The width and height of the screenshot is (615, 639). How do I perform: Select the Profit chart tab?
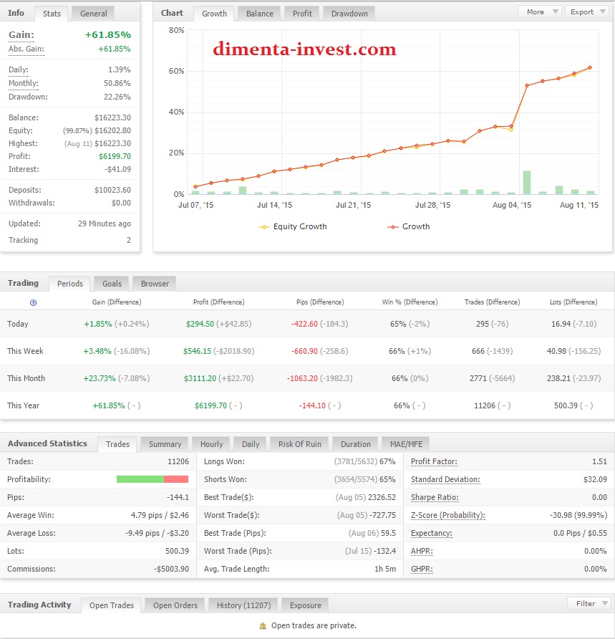pyautogui.click(x=302, y=14)
